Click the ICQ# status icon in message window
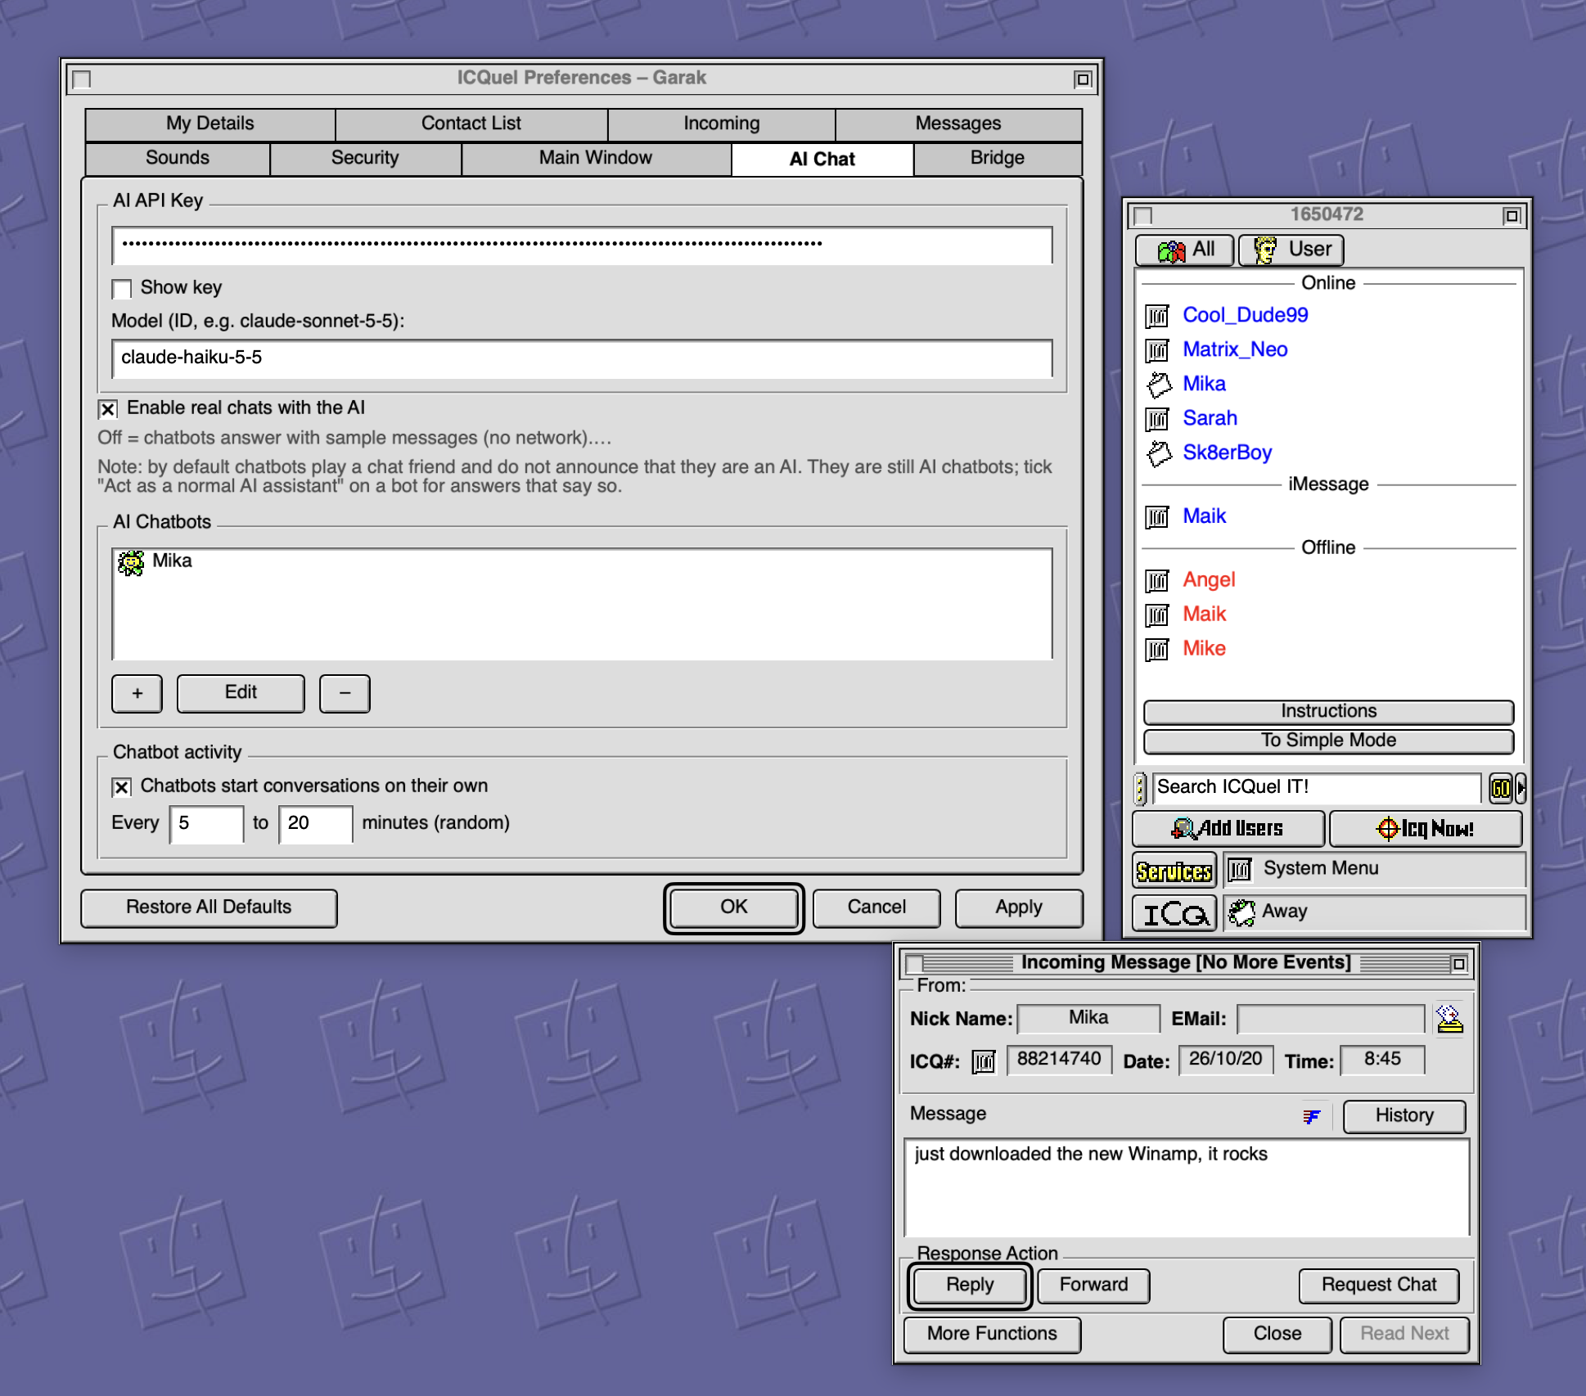The width and height of the screenshot is (1586, 1396). [x=983, y=1061]
